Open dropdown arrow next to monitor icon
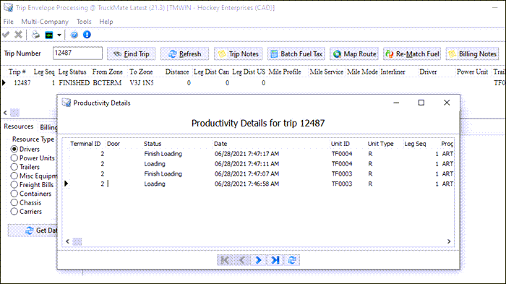The image size is (506, 284). (x=59, y=35)
